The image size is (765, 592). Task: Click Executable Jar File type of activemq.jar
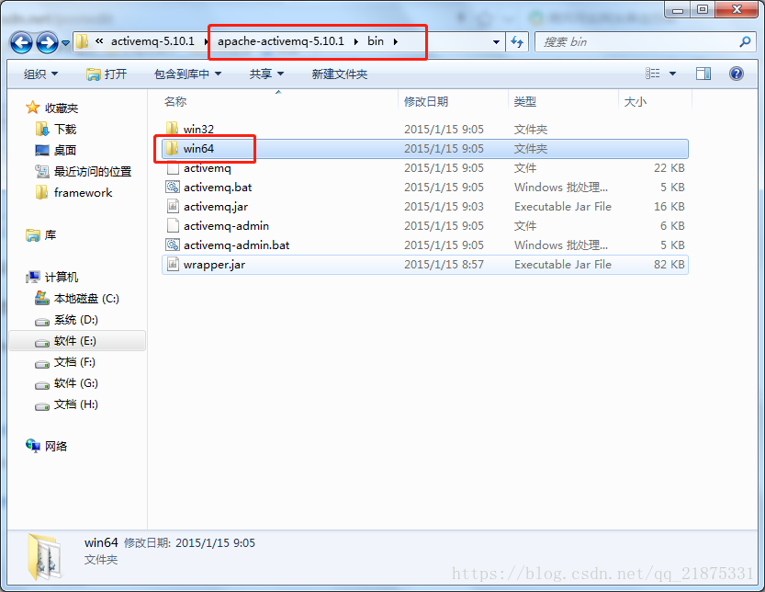pyautogui.click(x=563, y=207)
